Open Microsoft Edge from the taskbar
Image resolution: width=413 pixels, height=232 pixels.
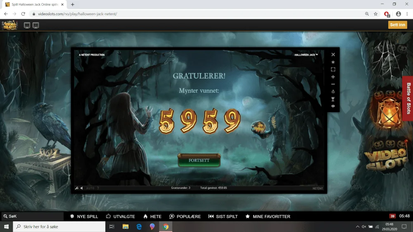(x=139, y=227)
